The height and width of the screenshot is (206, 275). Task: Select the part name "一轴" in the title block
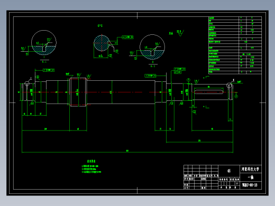[251, 177]
